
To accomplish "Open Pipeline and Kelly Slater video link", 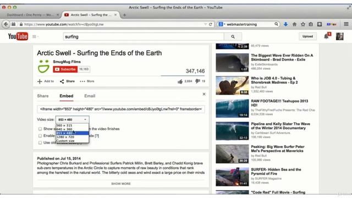I will point(280,126).
